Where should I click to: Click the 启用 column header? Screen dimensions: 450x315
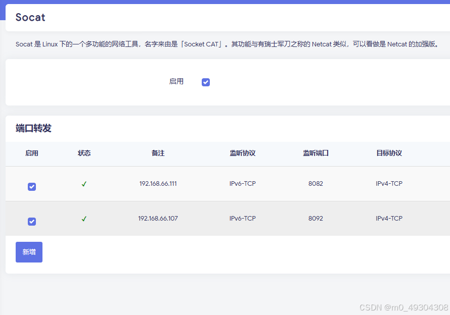[x=32, y=153]
